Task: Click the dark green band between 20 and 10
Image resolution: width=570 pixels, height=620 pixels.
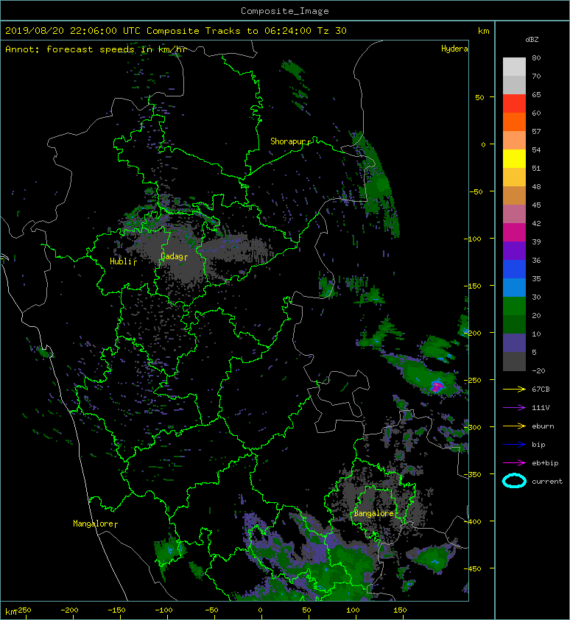Action: [514, 324]
